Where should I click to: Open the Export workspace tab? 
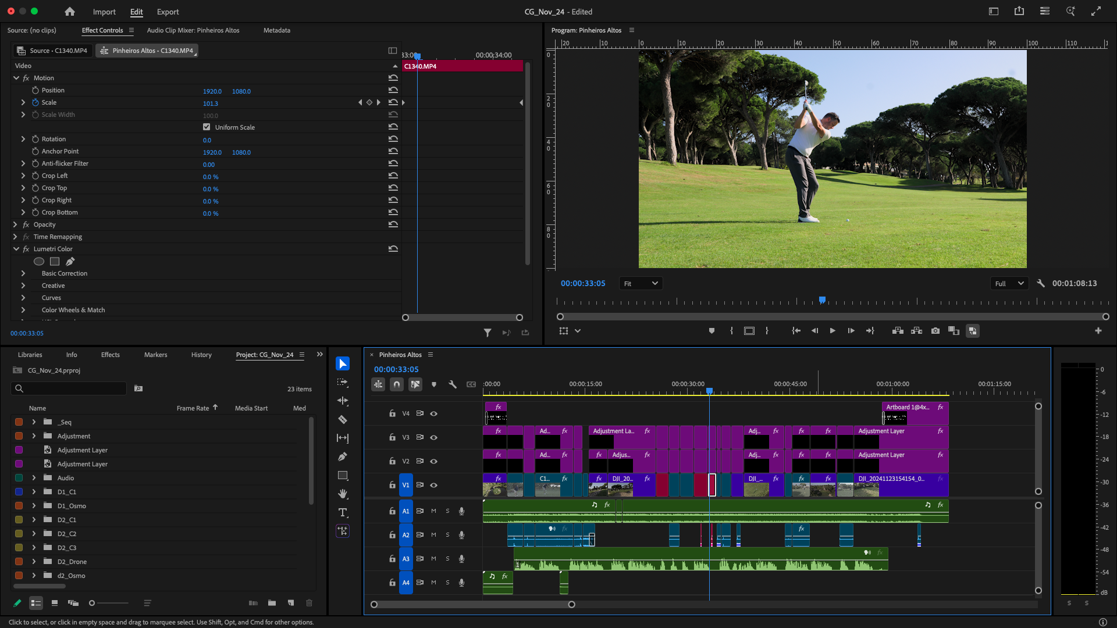[x=168, y=12]
